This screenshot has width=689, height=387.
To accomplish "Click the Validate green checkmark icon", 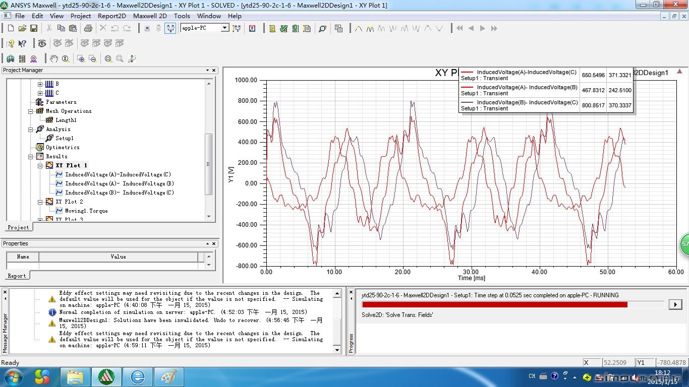I will pyautogui.click(x=283, y=28).
